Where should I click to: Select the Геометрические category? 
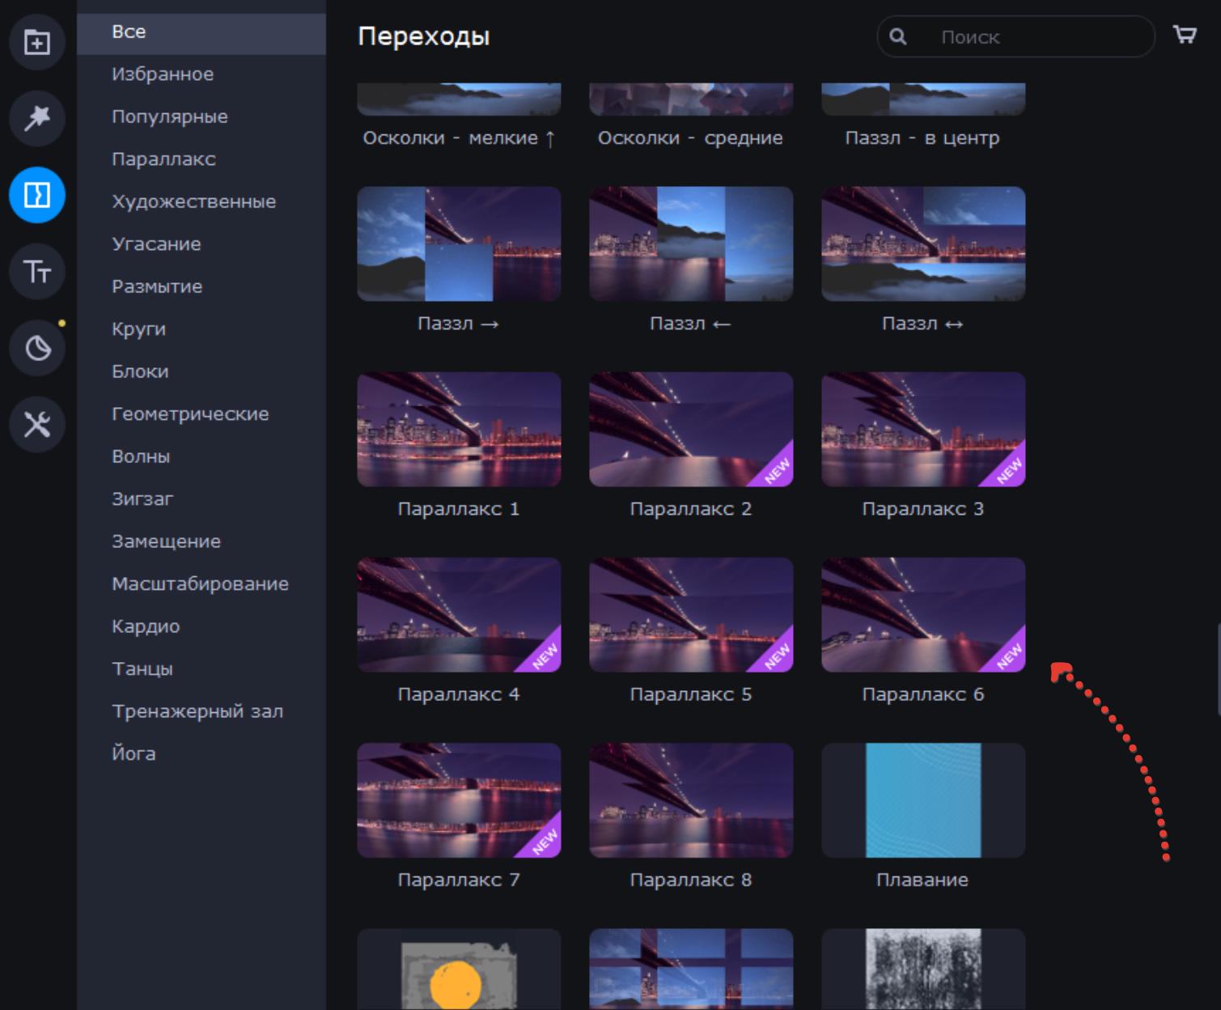tap(190, 414)
